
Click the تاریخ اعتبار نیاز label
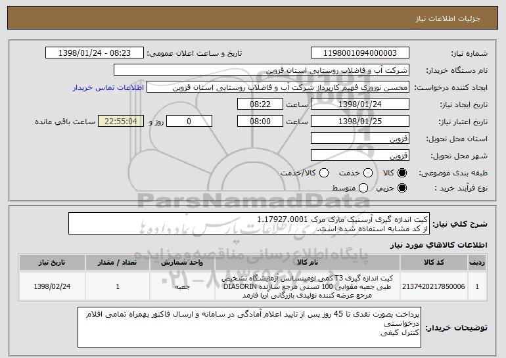coord(463,122)
